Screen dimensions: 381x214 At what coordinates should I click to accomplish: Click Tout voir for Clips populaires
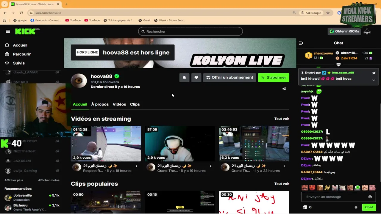pyautogui.click(x=282, y=184)
